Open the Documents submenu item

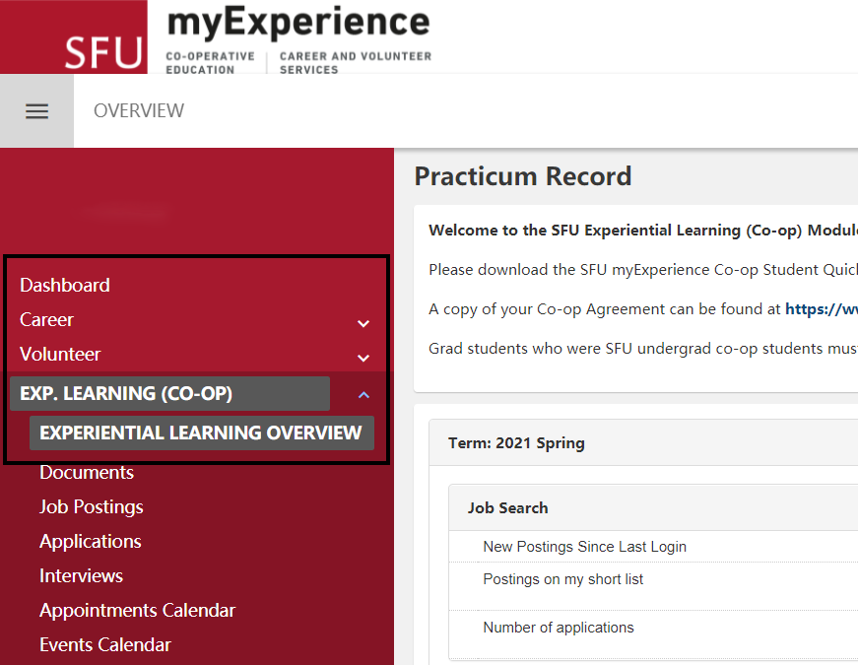coord(87,472)
